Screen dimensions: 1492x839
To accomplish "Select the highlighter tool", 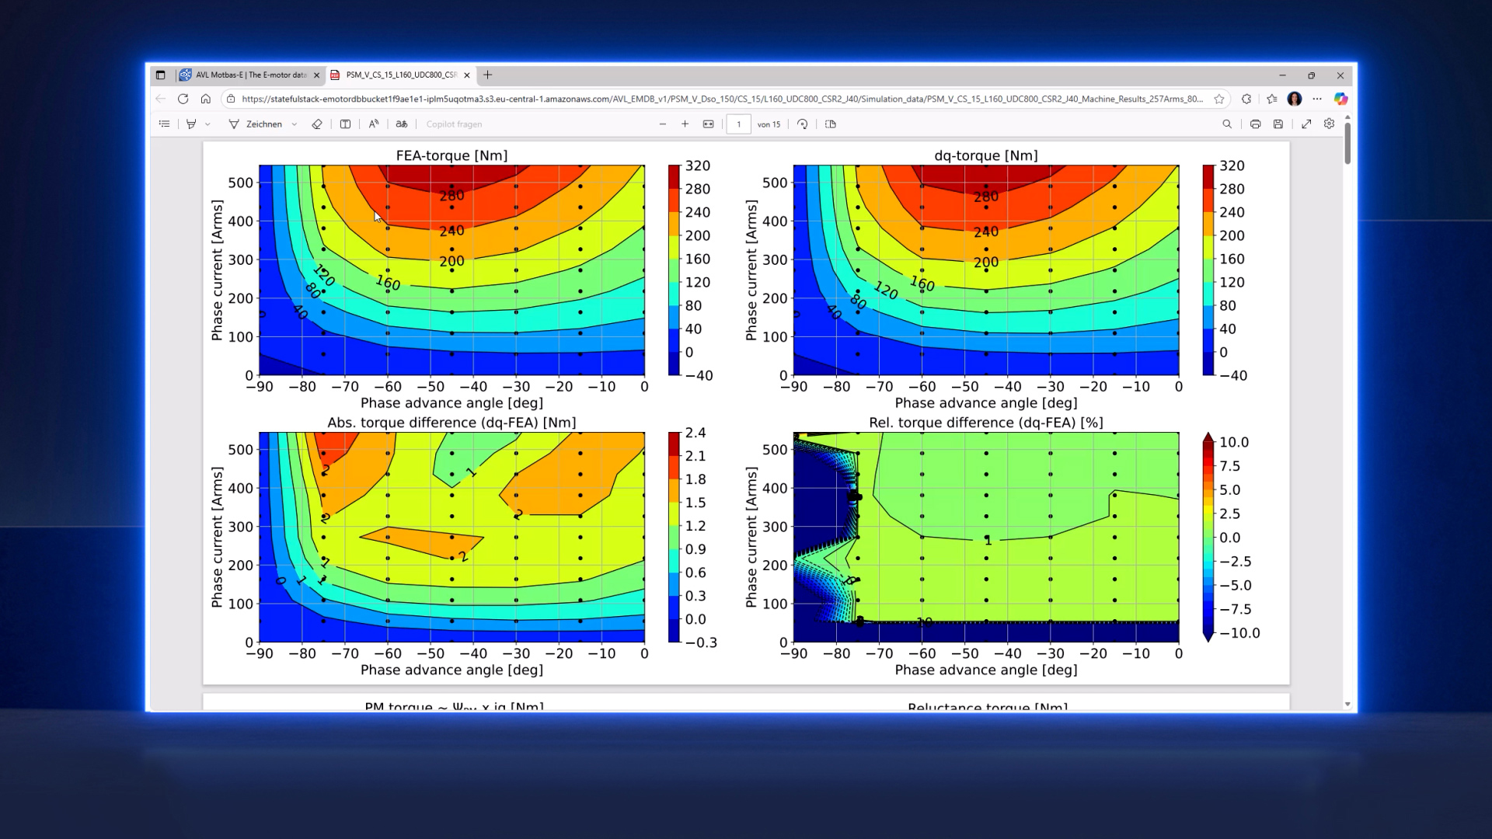I will pyautogui.click(x=191, y=124).
